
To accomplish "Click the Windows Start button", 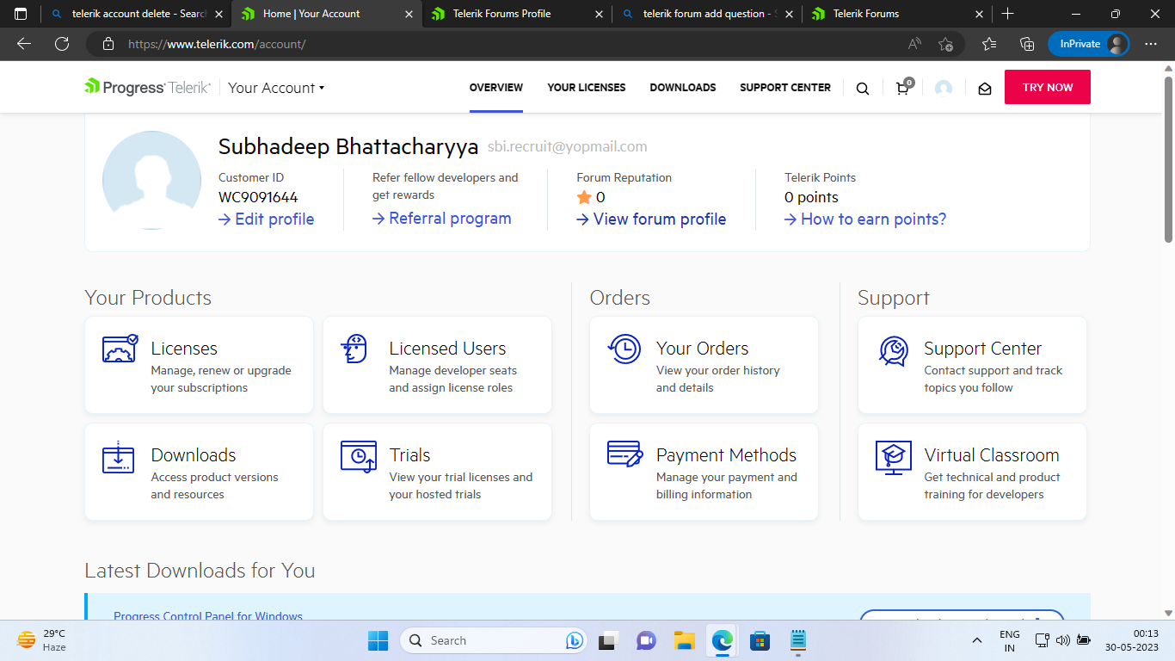I will tap(378, 640).
